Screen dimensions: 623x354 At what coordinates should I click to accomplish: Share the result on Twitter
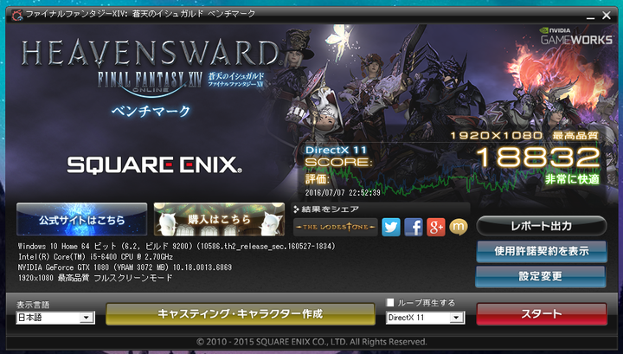click(x=391, y=228)
